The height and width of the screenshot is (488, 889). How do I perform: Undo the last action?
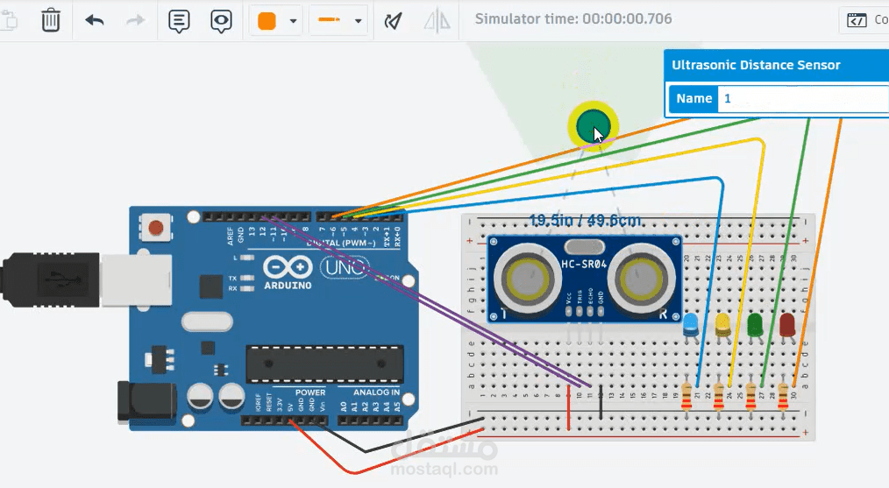click(95, 21)
